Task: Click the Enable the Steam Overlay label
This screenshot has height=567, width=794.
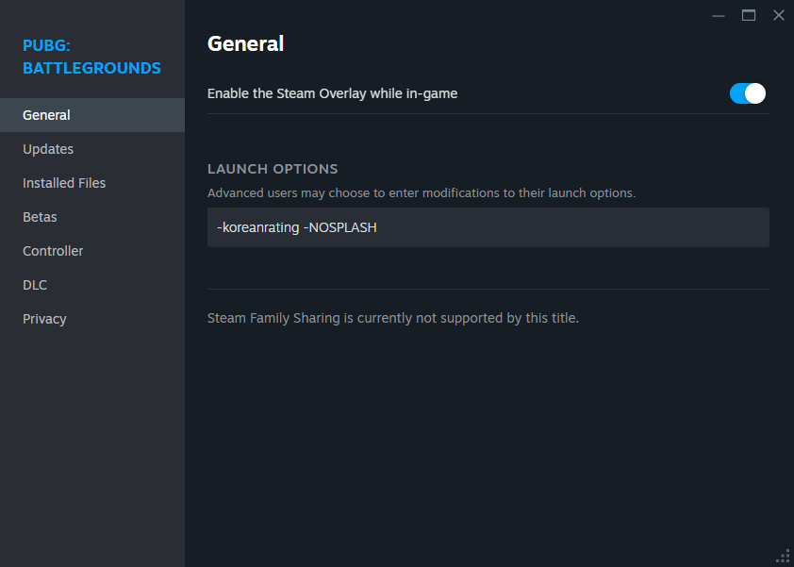Action: point(332,93)
